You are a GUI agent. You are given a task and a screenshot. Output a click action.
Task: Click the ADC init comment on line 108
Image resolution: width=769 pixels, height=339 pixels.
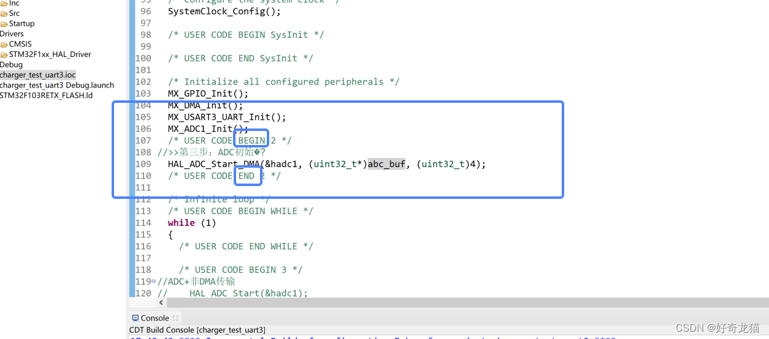tap(212, 152)
